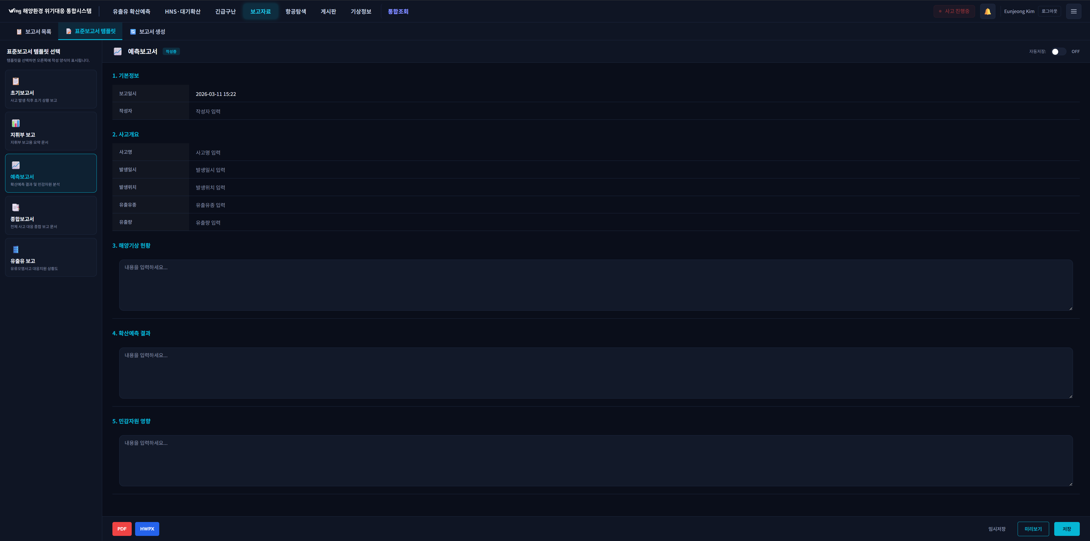
Task: Click the 로그아웃 logout button
Action: tap(1049, 11)
